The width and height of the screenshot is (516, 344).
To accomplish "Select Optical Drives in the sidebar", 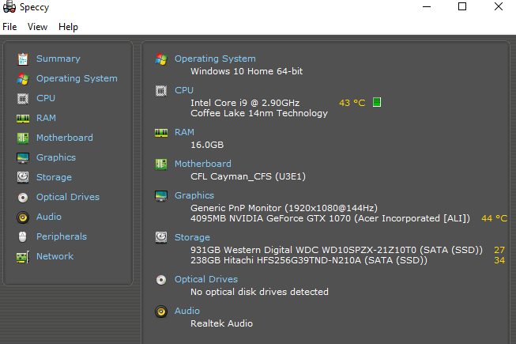I will [68, 197].
